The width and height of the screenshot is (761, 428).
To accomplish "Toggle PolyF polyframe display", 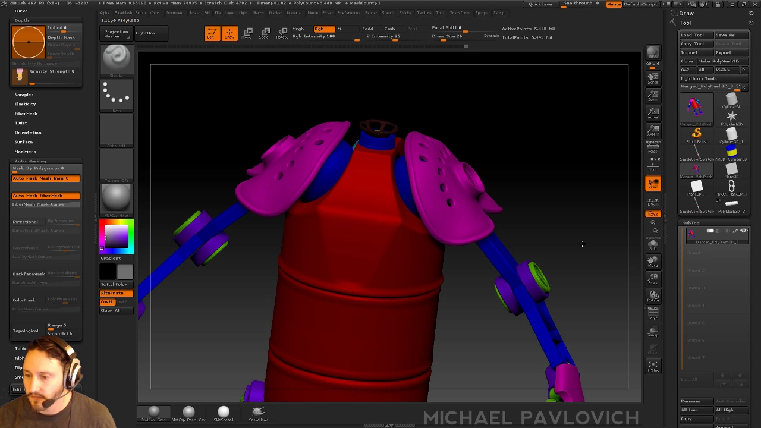I will pyautogui.click(x=653, y=313).
